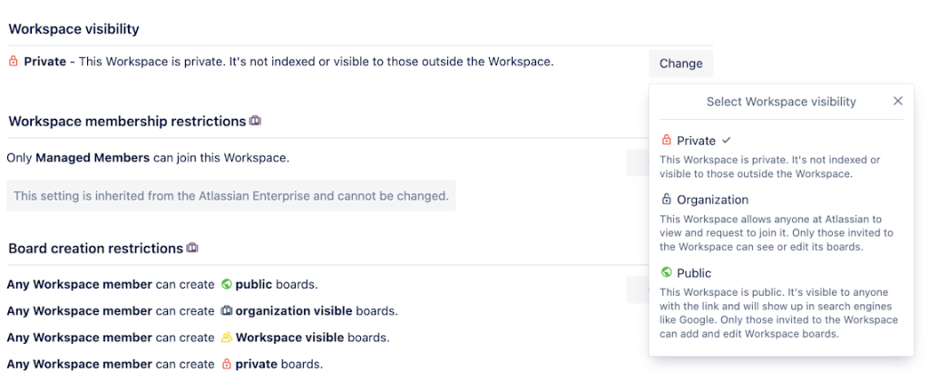Screen dimensions: 929x392
Task: Click the yellow people icon before Workspace visible
Action: tap(227, 338)
